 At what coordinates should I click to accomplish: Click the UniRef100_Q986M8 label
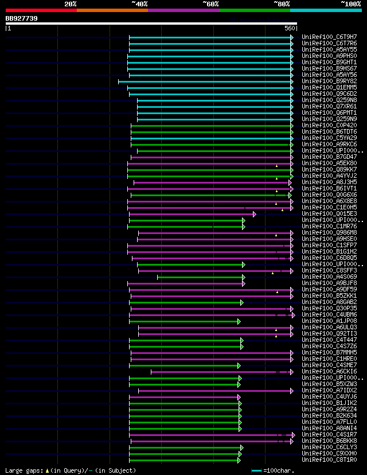[329, 233]
